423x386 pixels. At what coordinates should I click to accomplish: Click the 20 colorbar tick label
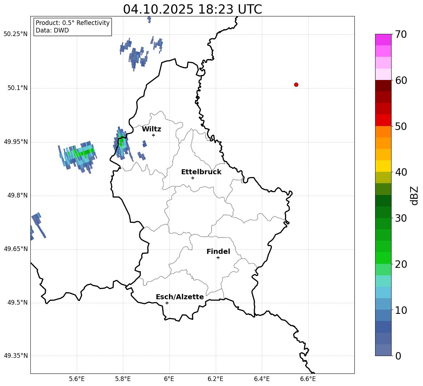401,264
